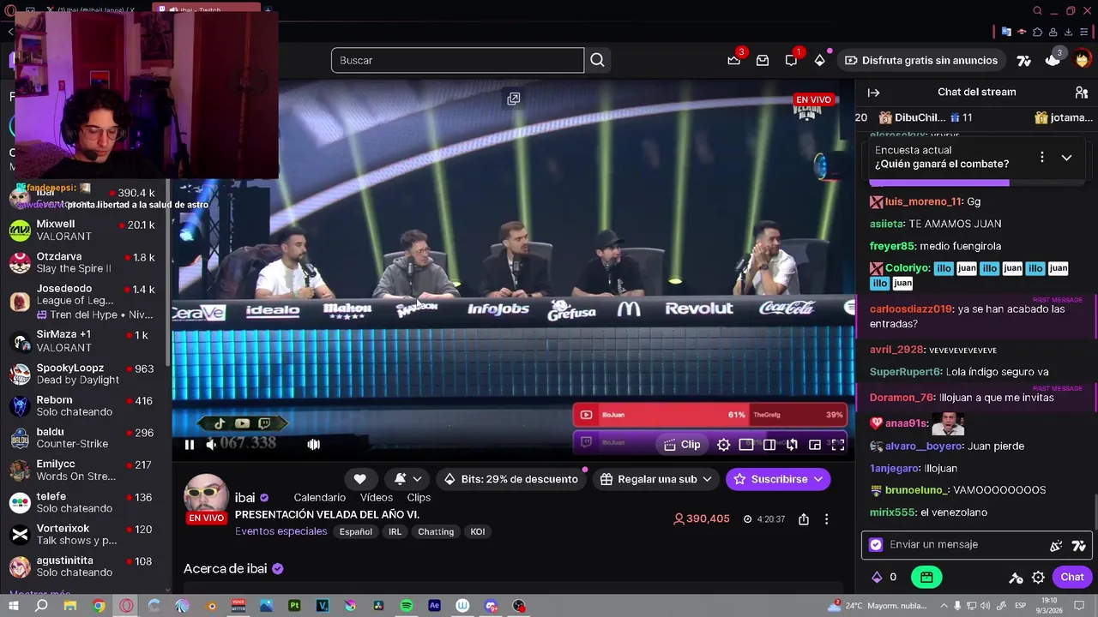
Task: Open video player settings gear
Action: (x=723, y=444)
